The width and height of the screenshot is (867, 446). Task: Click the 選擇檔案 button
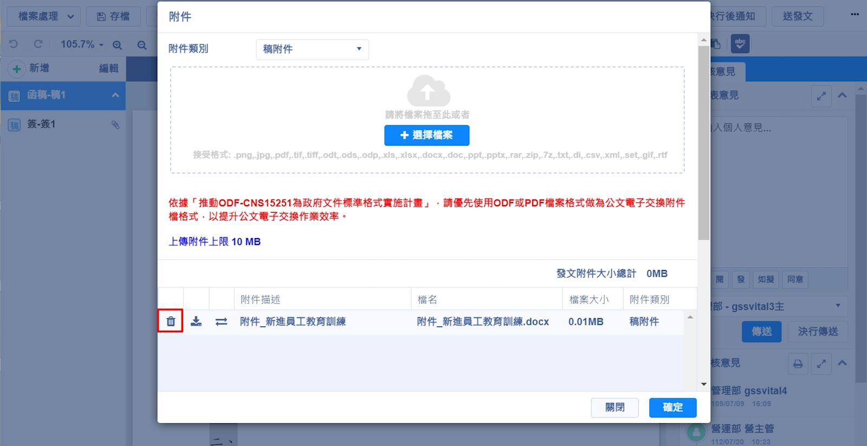[426, 135]
